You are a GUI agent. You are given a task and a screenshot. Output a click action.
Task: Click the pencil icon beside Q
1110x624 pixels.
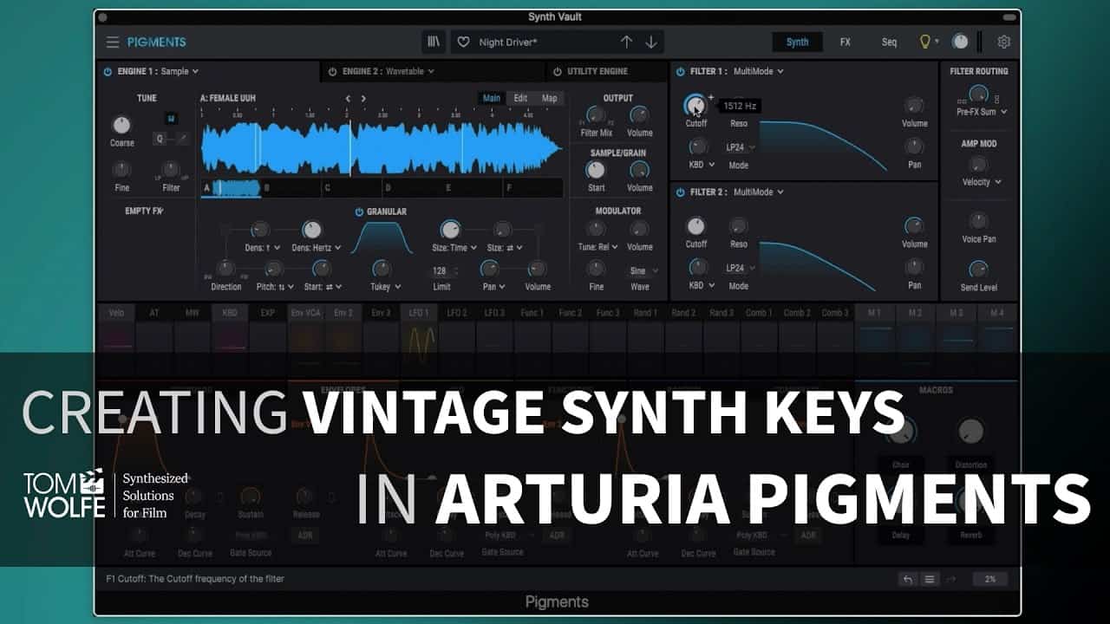point(183,139)
